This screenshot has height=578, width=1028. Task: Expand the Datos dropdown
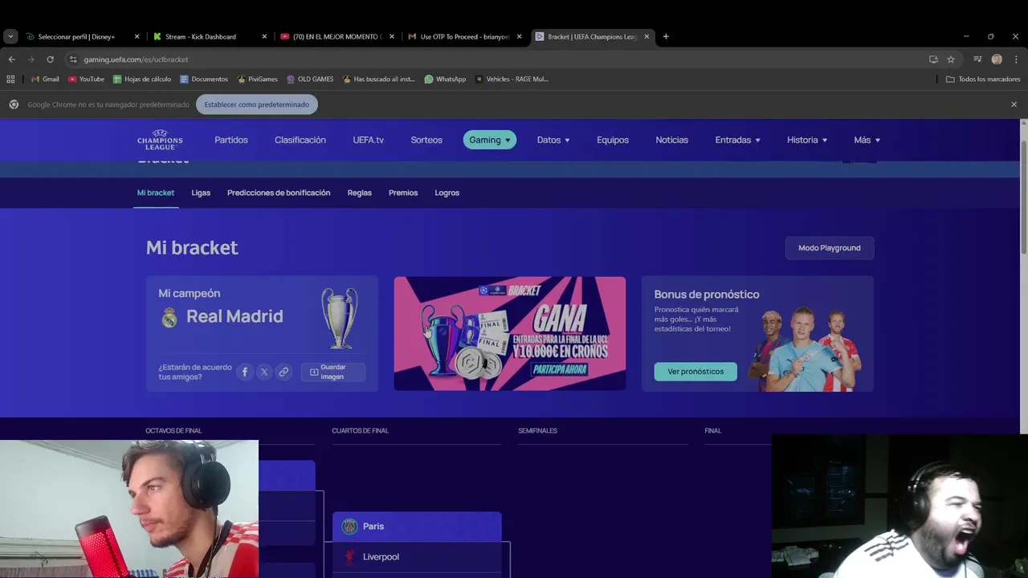pyautogui.click(x=553, y=140)
